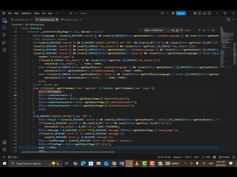Open the Manage gear settings icon
Image resolution: width=237 pixels, height=177 pixels.
pyautogui.click(x=4, y=149)
